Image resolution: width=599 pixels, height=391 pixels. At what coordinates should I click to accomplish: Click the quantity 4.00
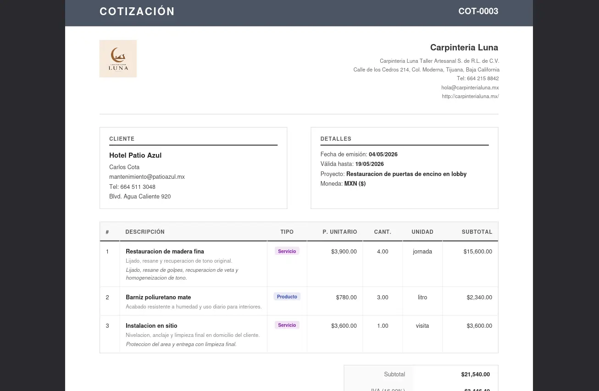383,252
